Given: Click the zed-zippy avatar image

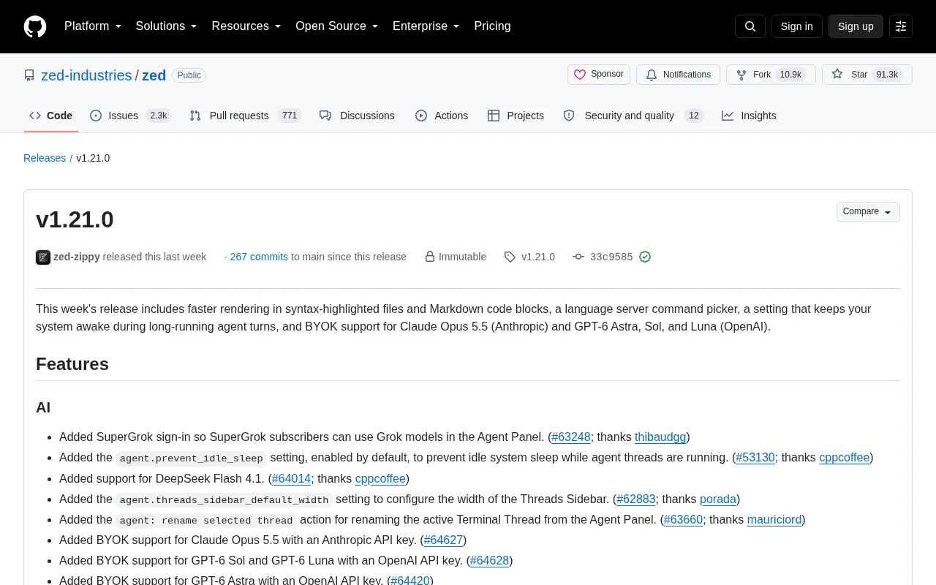Looking at the screenshot, I should pos(43,257).
